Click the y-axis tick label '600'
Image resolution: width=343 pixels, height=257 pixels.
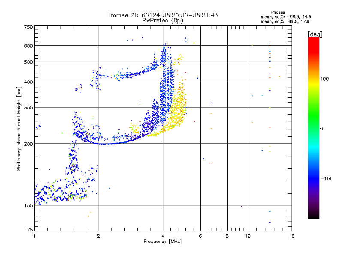click(x=28, y=46)
